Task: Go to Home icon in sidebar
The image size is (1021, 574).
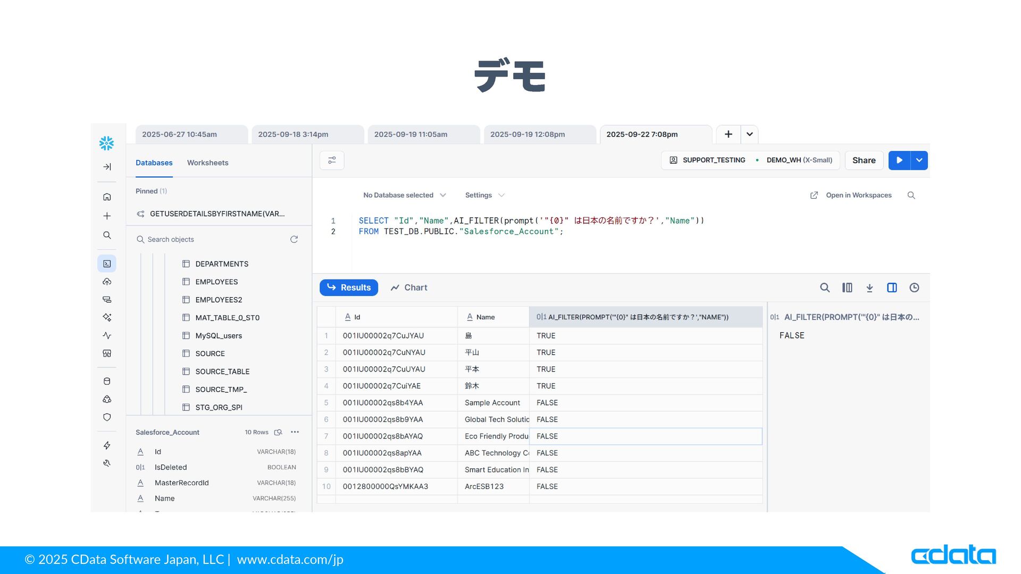Action: 107,197
